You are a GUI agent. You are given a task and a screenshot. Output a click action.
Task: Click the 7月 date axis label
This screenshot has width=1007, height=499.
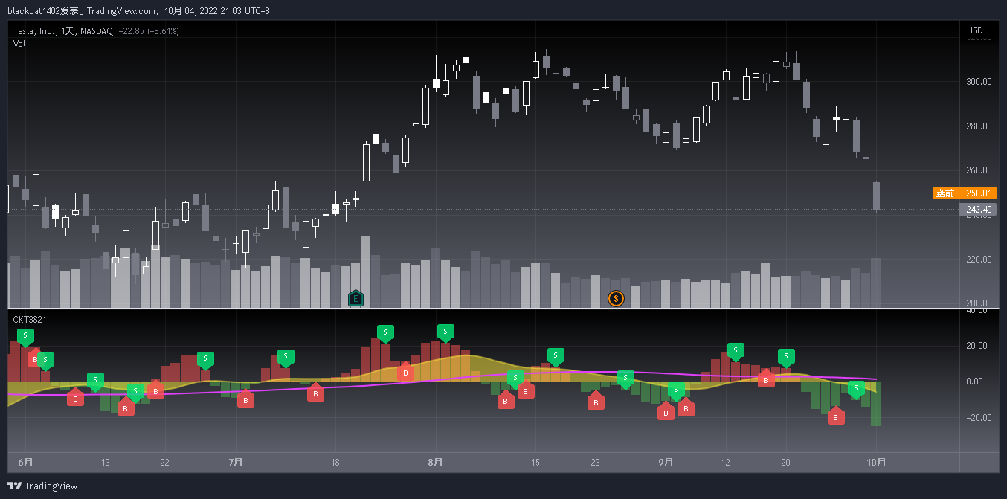[236, 463]
